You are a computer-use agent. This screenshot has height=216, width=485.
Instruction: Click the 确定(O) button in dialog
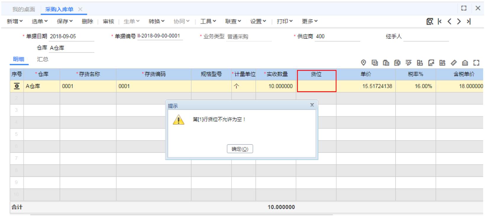(240, 149)
